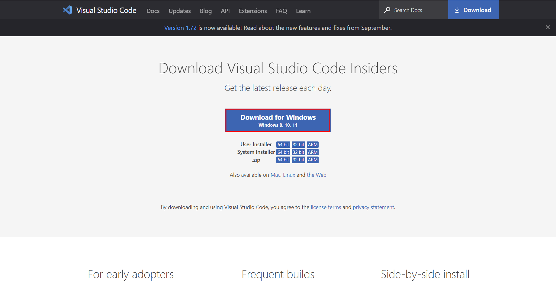Download System Installer 32 bit
Viewport: 556px width, 282px height.
point(298,152)
